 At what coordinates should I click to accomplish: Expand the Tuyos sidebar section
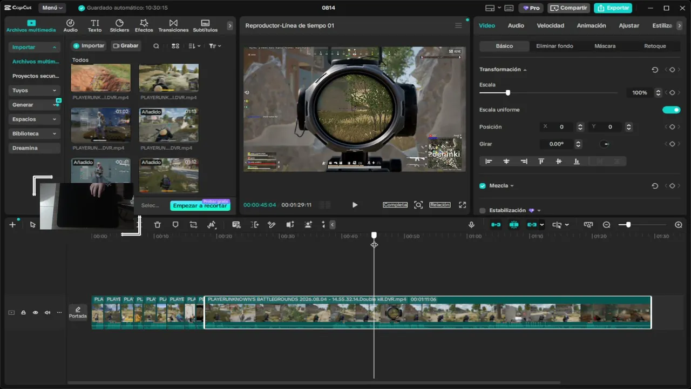tap(35, 90)
